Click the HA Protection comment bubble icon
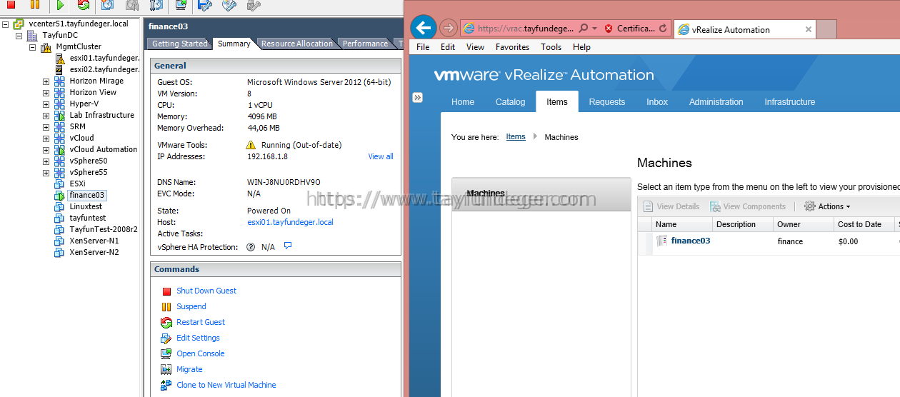900x397 pixels. (288, 246)
